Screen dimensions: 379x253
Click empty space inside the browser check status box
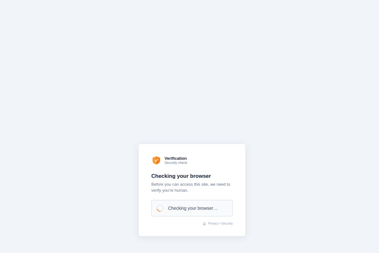point(225,208)
